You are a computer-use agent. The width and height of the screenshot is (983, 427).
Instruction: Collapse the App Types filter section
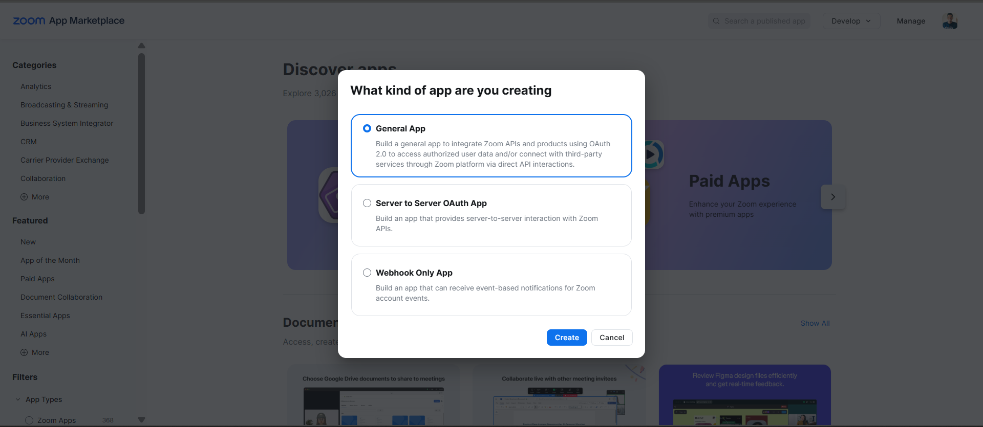(x=38, y=399)
